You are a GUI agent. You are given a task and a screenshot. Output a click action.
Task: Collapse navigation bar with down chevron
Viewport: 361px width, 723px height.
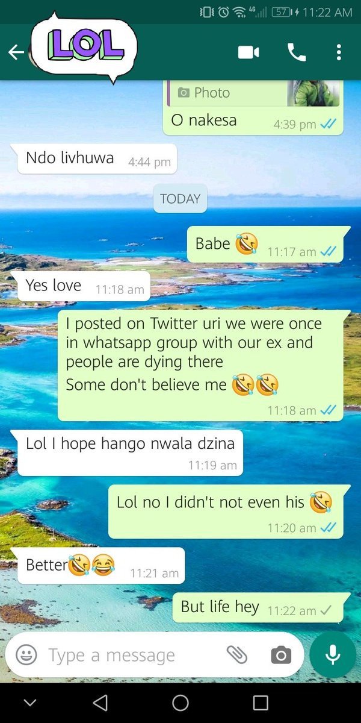[x=29, y=703]
